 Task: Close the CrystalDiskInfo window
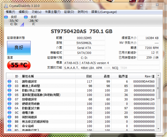(157, 5)
